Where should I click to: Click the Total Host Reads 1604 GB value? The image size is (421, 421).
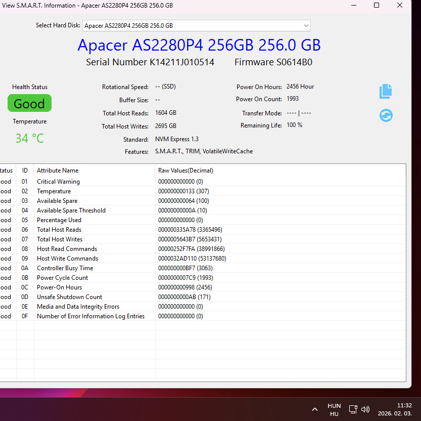[166, 113]
